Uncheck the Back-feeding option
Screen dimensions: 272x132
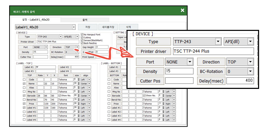[82, 43]
